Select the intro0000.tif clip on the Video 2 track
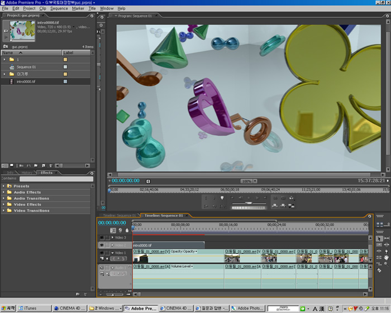Viewport: 391px width, 313px height. coord(169,245)
